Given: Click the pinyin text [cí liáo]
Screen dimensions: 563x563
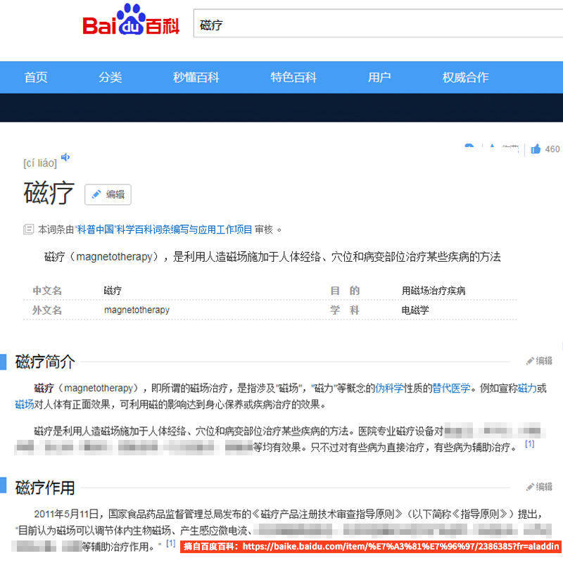Looking at the screenshot, I should 40,163.
